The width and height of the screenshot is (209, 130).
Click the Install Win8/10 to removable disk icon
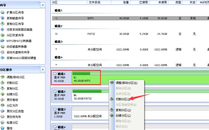(x=3, y=58)
